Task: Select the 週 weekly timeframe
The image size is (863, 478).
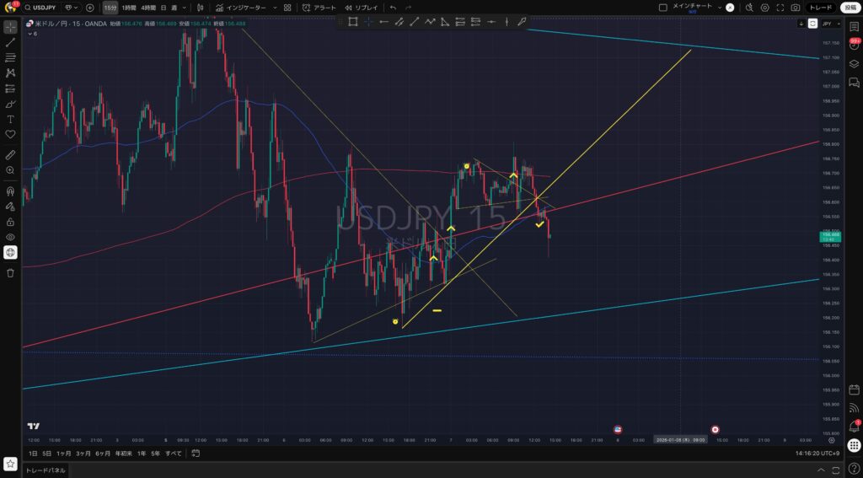Action: coord(174,8)
